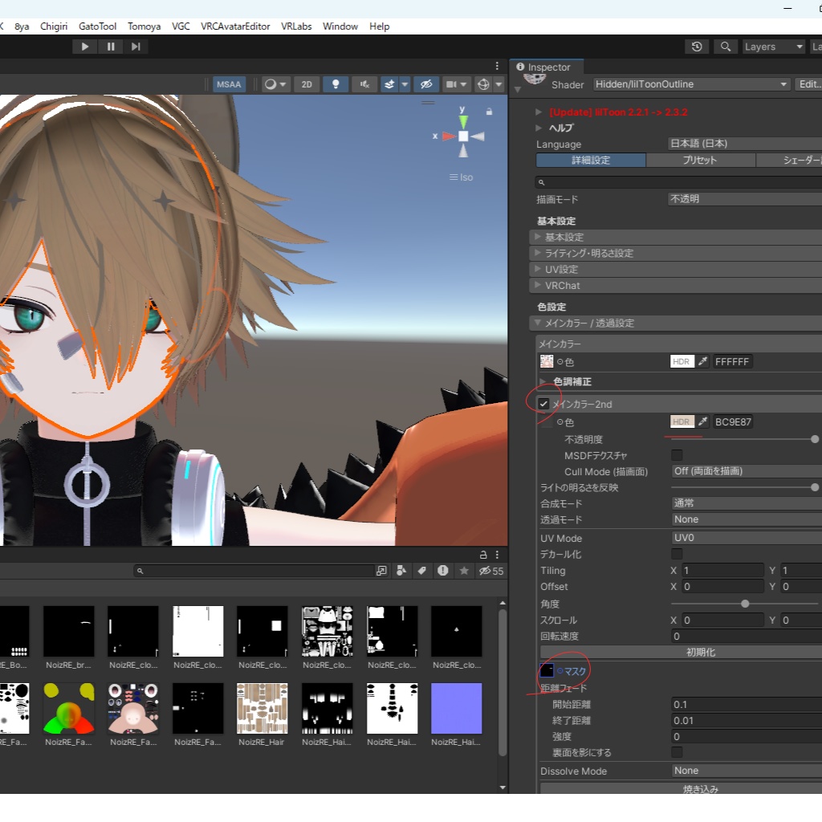
Task: Enable the MSDFテクスチャ checkbox
Action: pyautogui.click(x=677, y=455)
